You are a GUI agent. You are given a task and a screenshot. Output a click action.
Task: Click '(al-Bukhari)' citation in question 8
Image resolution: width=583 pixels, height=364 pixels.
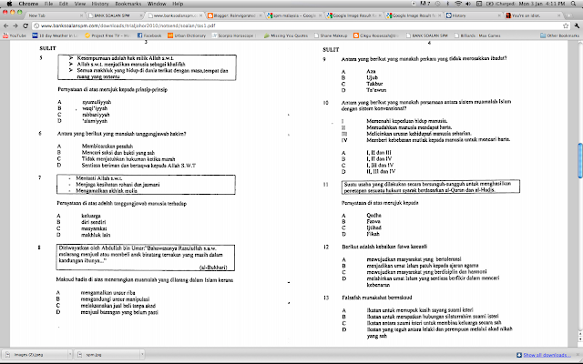pos(213,268)
